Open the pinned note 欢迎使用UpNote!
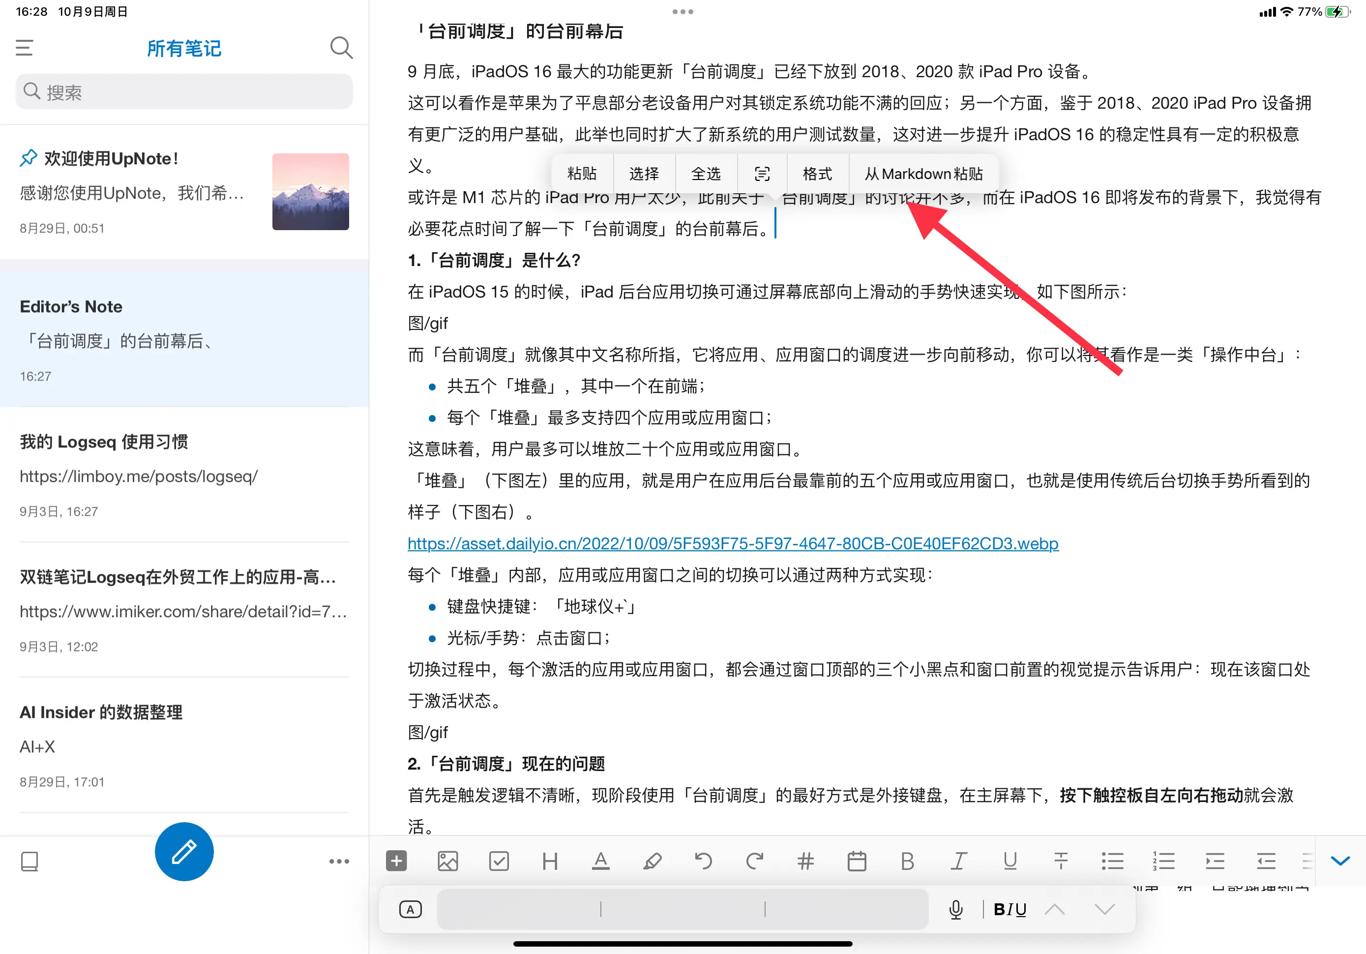Viewport: 1366px width, 954px height. [184, 192]
